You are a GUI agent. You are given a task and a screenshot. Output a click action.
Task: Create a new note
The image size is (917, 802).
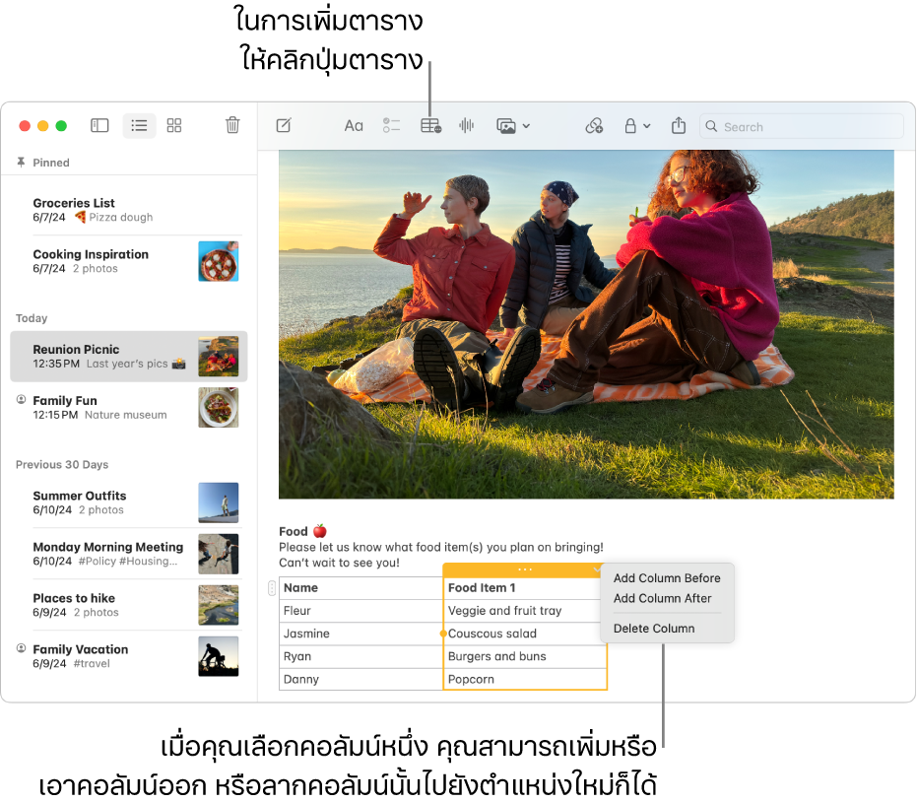pos(284,125)
